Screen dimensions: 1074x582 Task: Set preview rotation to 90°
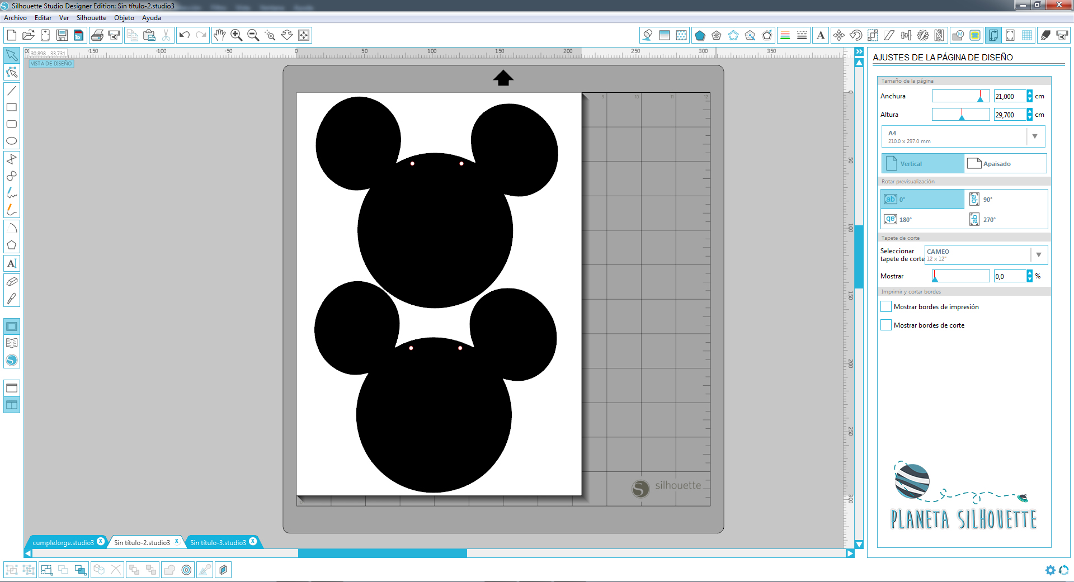pyautogui.click(x=1006, y=199)
